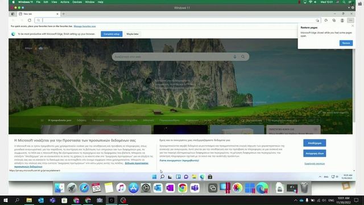Open Windows 11 taskbar Search

pyautogui.click(x=162, y=177)
